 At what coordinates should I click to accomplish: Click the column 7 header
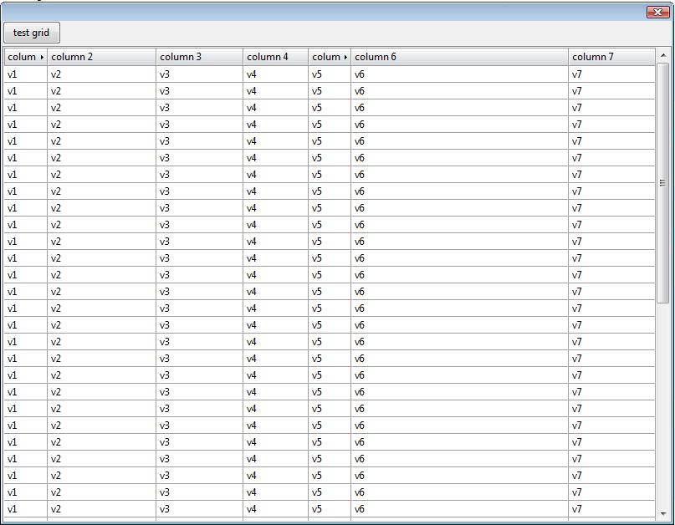tap(611, 57)
